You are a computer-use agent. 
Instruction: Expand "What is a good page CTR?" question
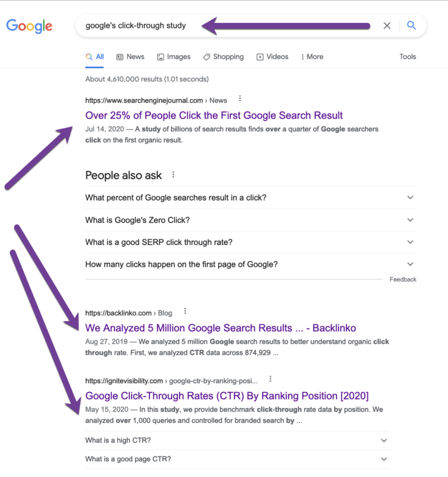pyautogui.click(x=384, y=459)
